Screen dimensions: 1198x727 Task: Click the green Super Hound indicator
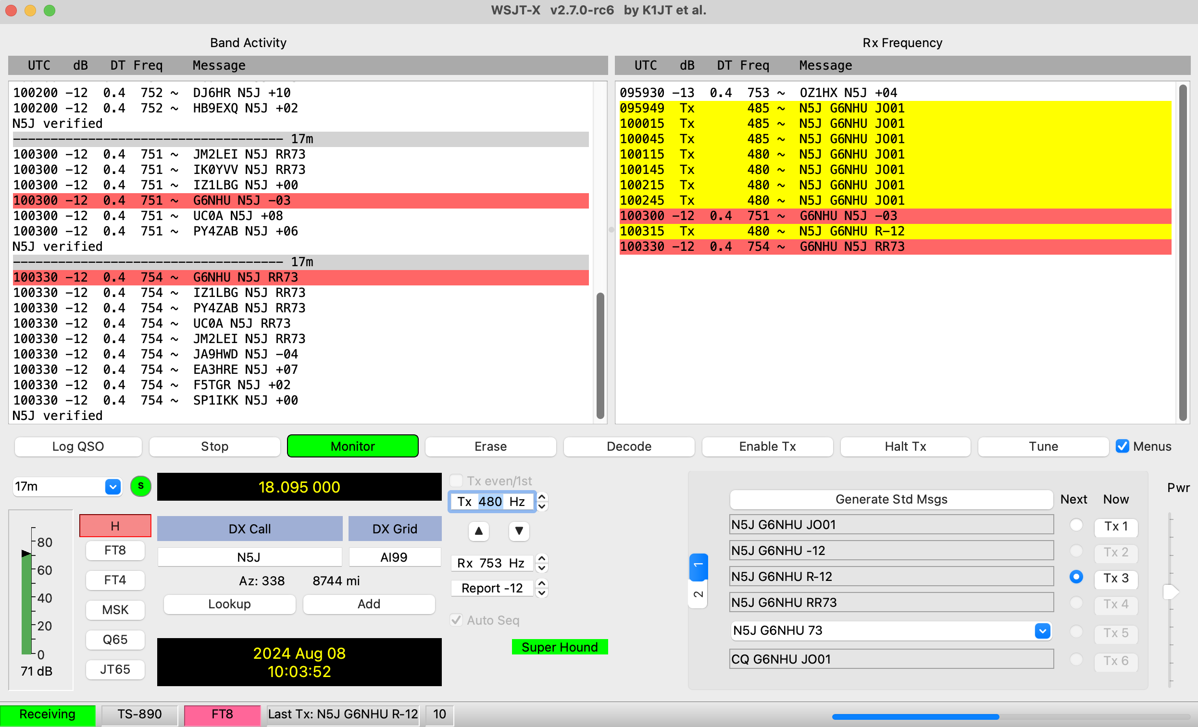click(559, 647)
